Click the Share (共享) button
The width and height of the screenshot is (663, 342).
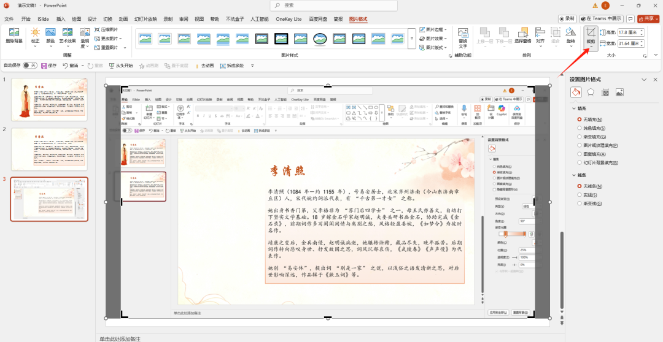point(645,19)
